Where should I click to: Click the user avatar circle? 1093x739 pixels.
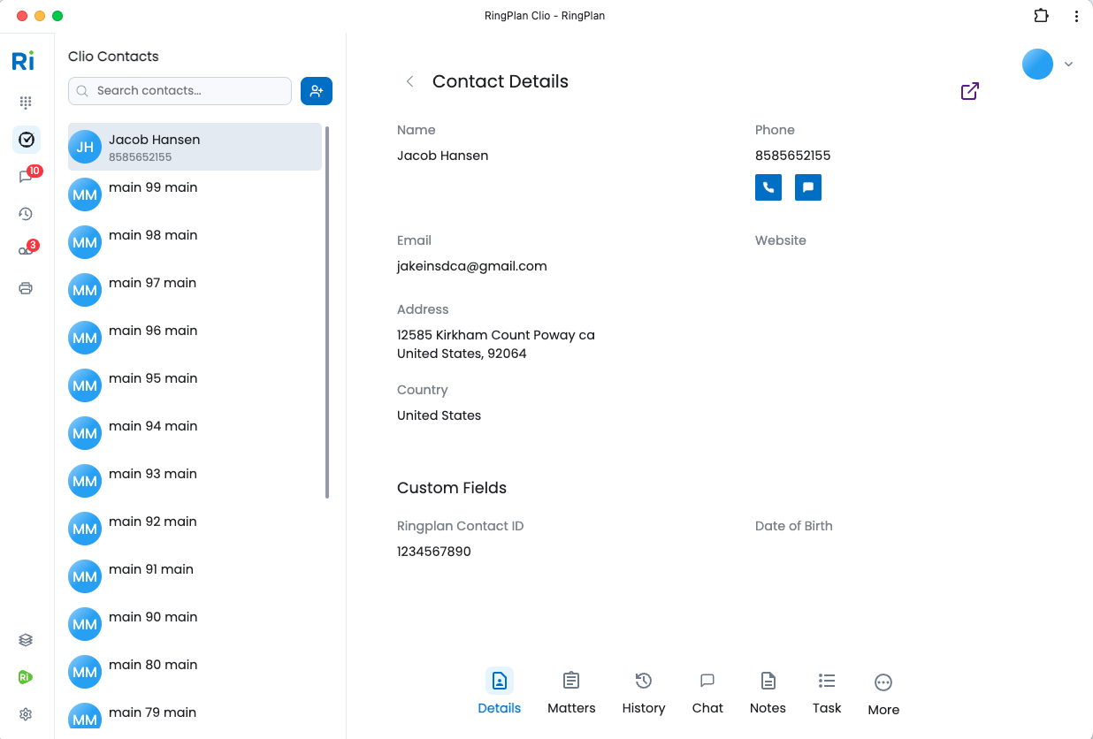1037,64
